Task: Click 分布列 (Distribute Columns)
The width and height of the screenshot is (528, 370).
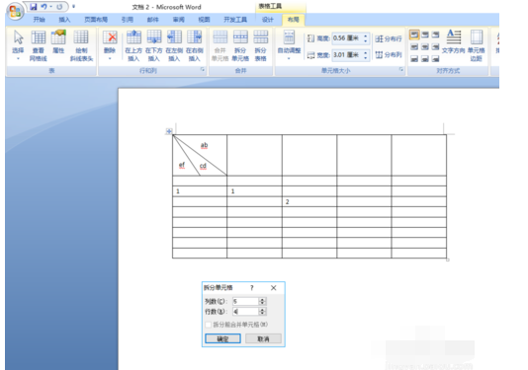Action: click(389, 55)
